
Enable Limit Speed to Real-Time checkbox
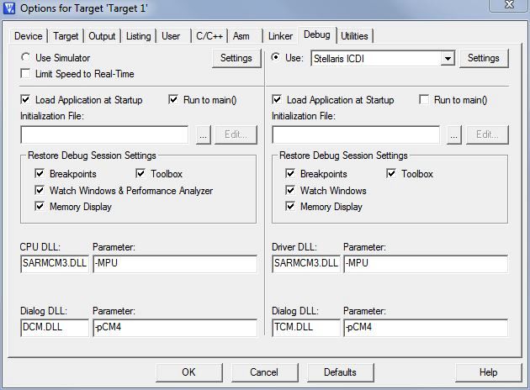(x=25, y=74)
